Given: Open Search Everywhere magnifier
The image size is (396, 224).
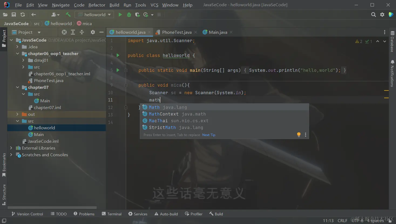Looking at the screenshot, I should 373,15.
